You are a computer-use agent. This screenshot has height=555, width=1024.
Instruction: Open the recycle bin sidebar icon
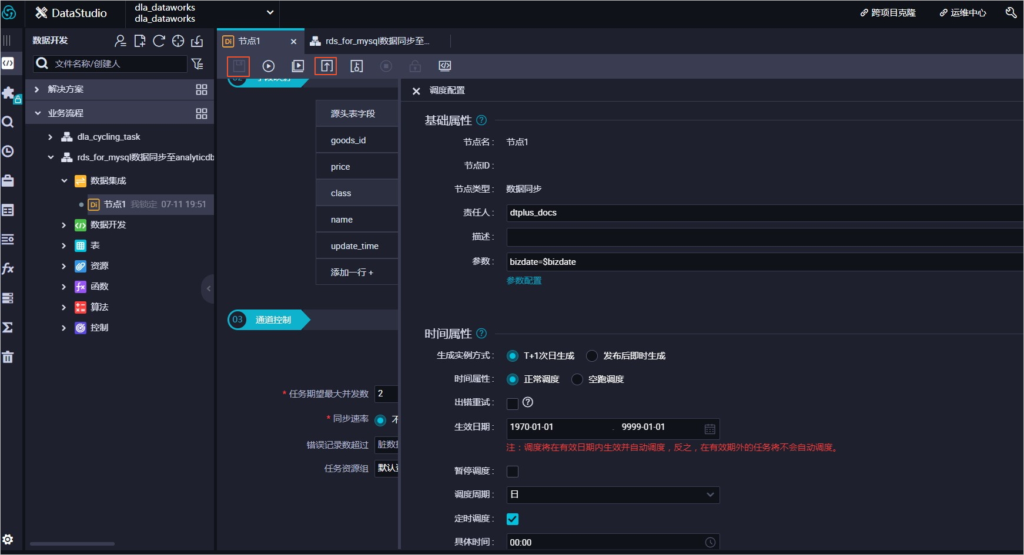click(8, 356)
